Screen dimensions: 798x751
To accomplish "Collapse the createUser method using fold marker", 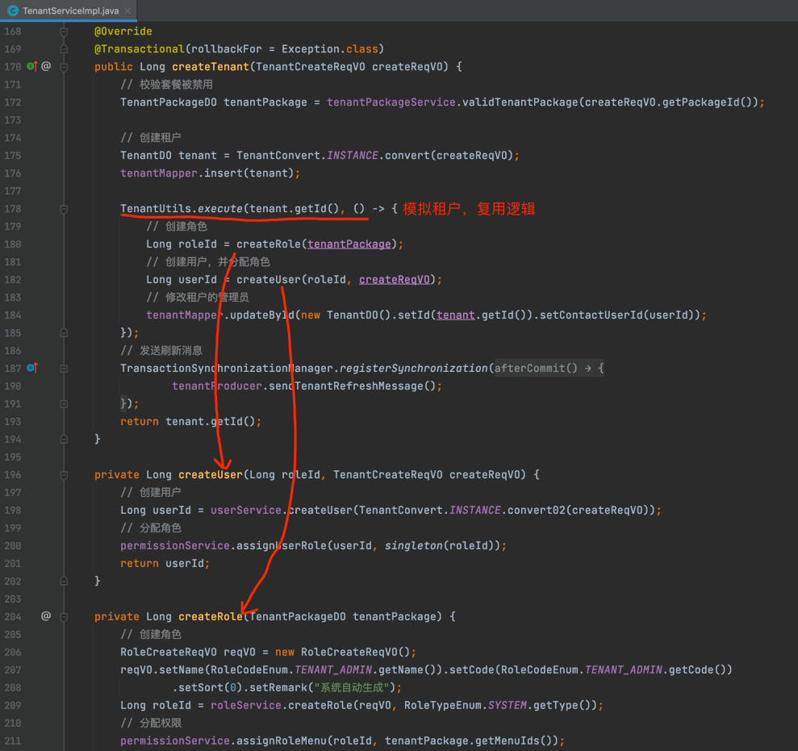I will (64, 474).
